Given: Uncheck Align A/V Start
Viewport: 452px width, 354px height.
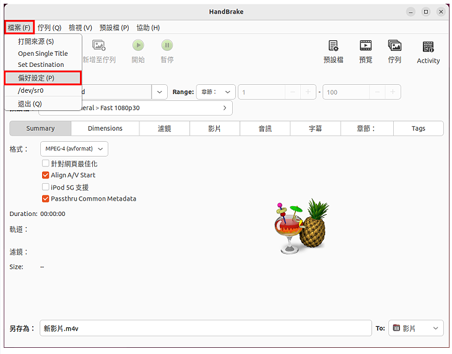Looking at the screenshot, I should [45, 175].
